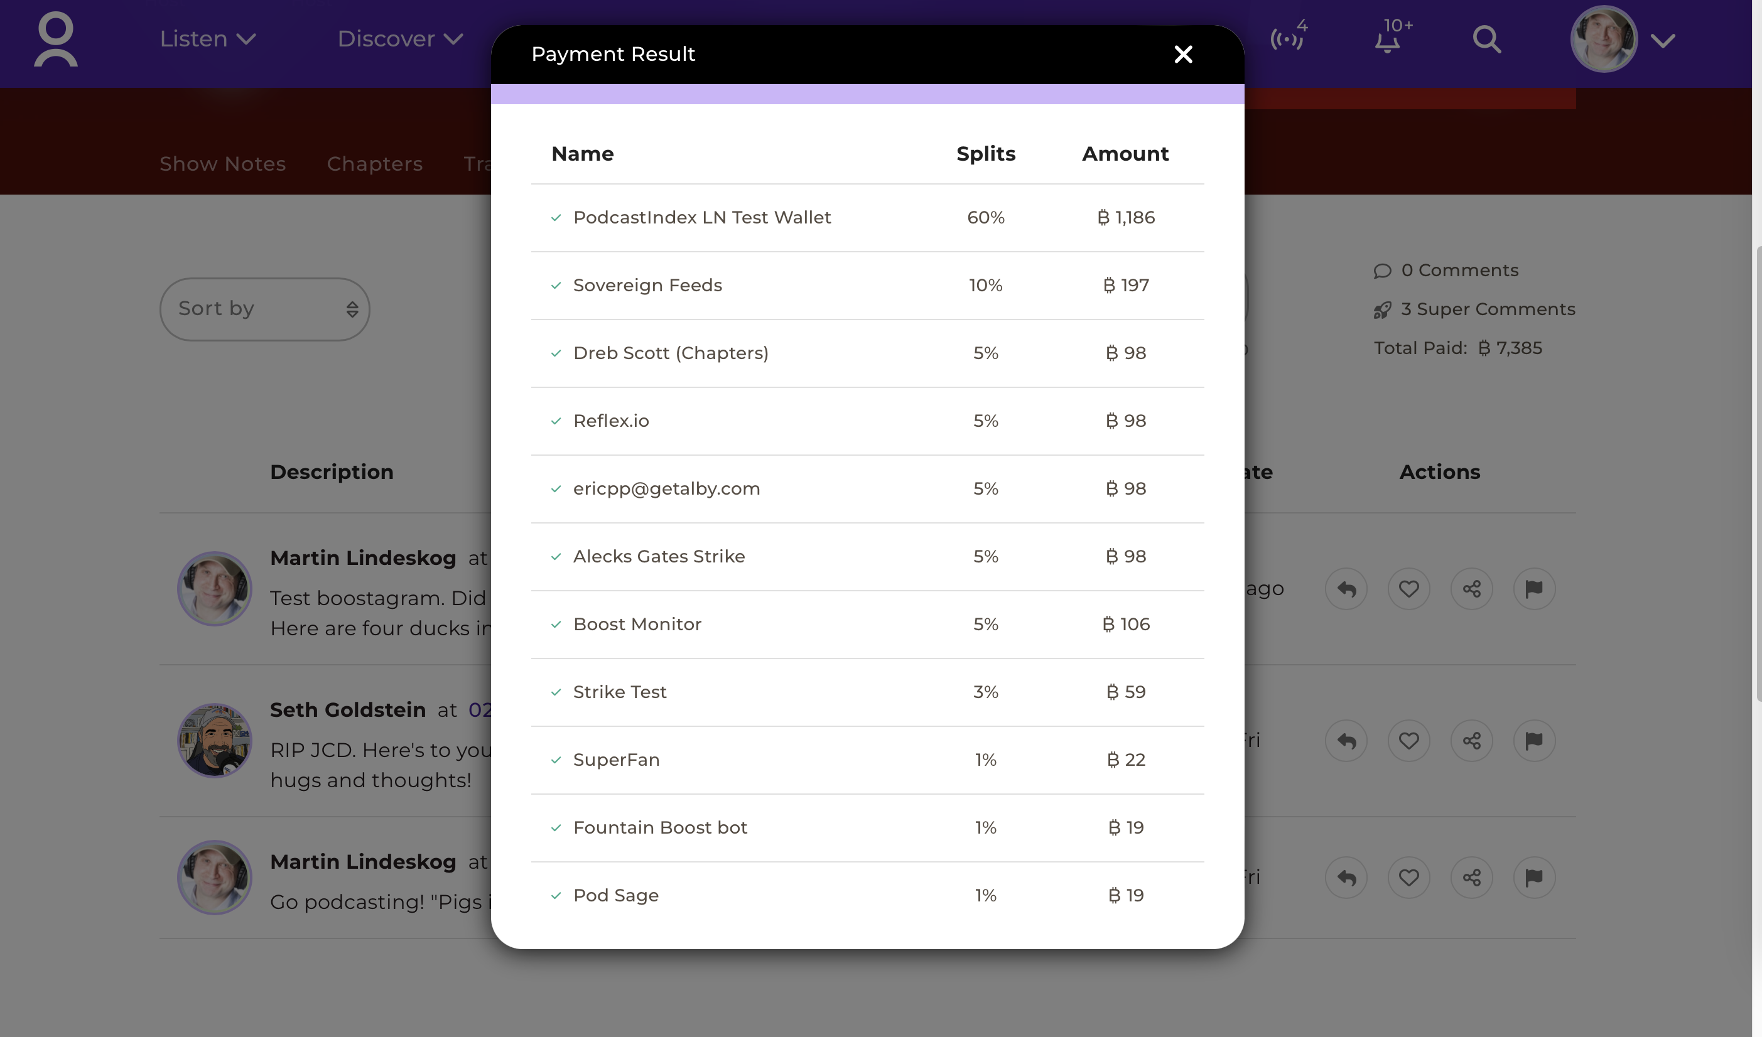Select the Pod Sage row name

(x=616, y=896)
